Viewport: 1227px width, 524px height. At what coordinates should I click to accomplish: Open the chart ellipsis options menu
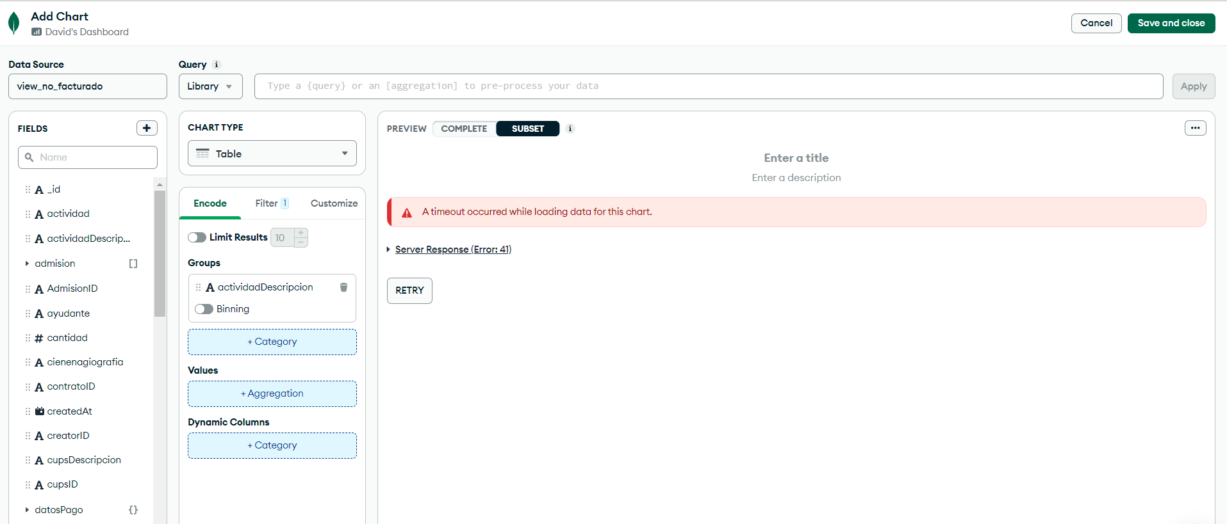tap(1195, 128)
